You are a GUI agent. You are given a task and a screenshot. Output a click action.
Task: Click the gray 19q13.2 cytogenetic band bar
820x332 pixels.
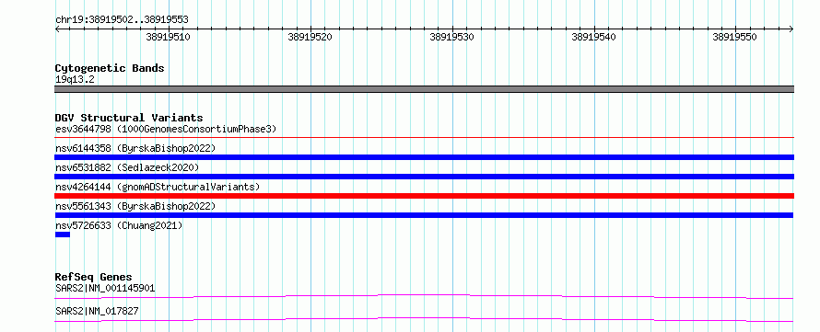pyautogui.click(x=424, y=89)
